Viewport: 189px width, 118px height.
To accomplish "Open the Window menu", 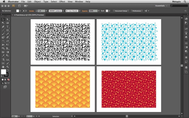I will (x=79, y=1).
